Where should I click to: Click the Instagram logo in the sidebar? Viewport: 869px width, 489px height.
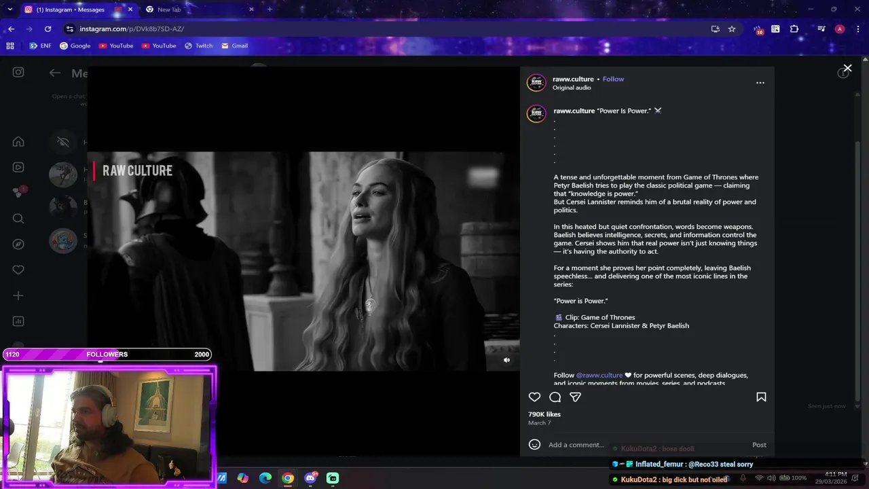18,72
